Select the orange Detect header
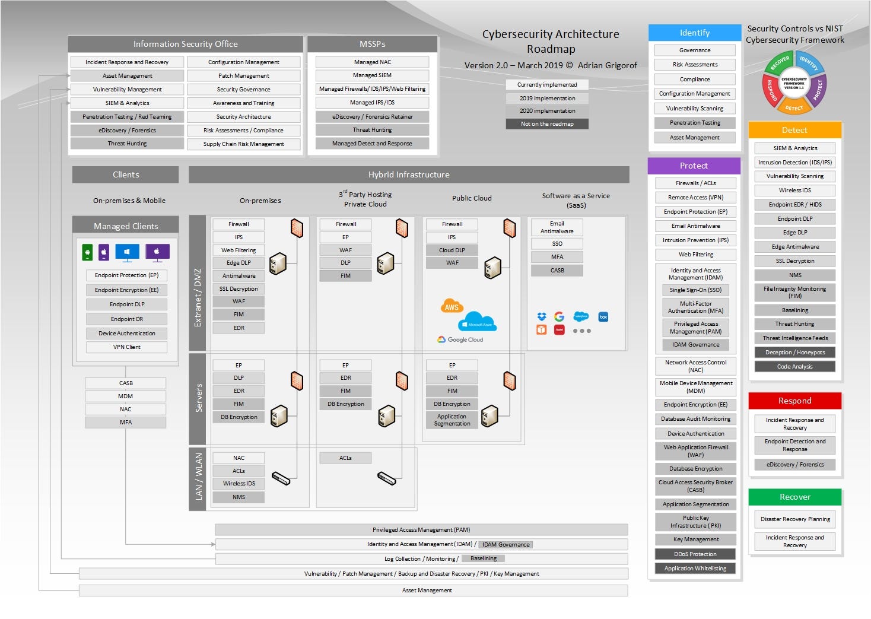The image size is (871, 619). (794, 130)
